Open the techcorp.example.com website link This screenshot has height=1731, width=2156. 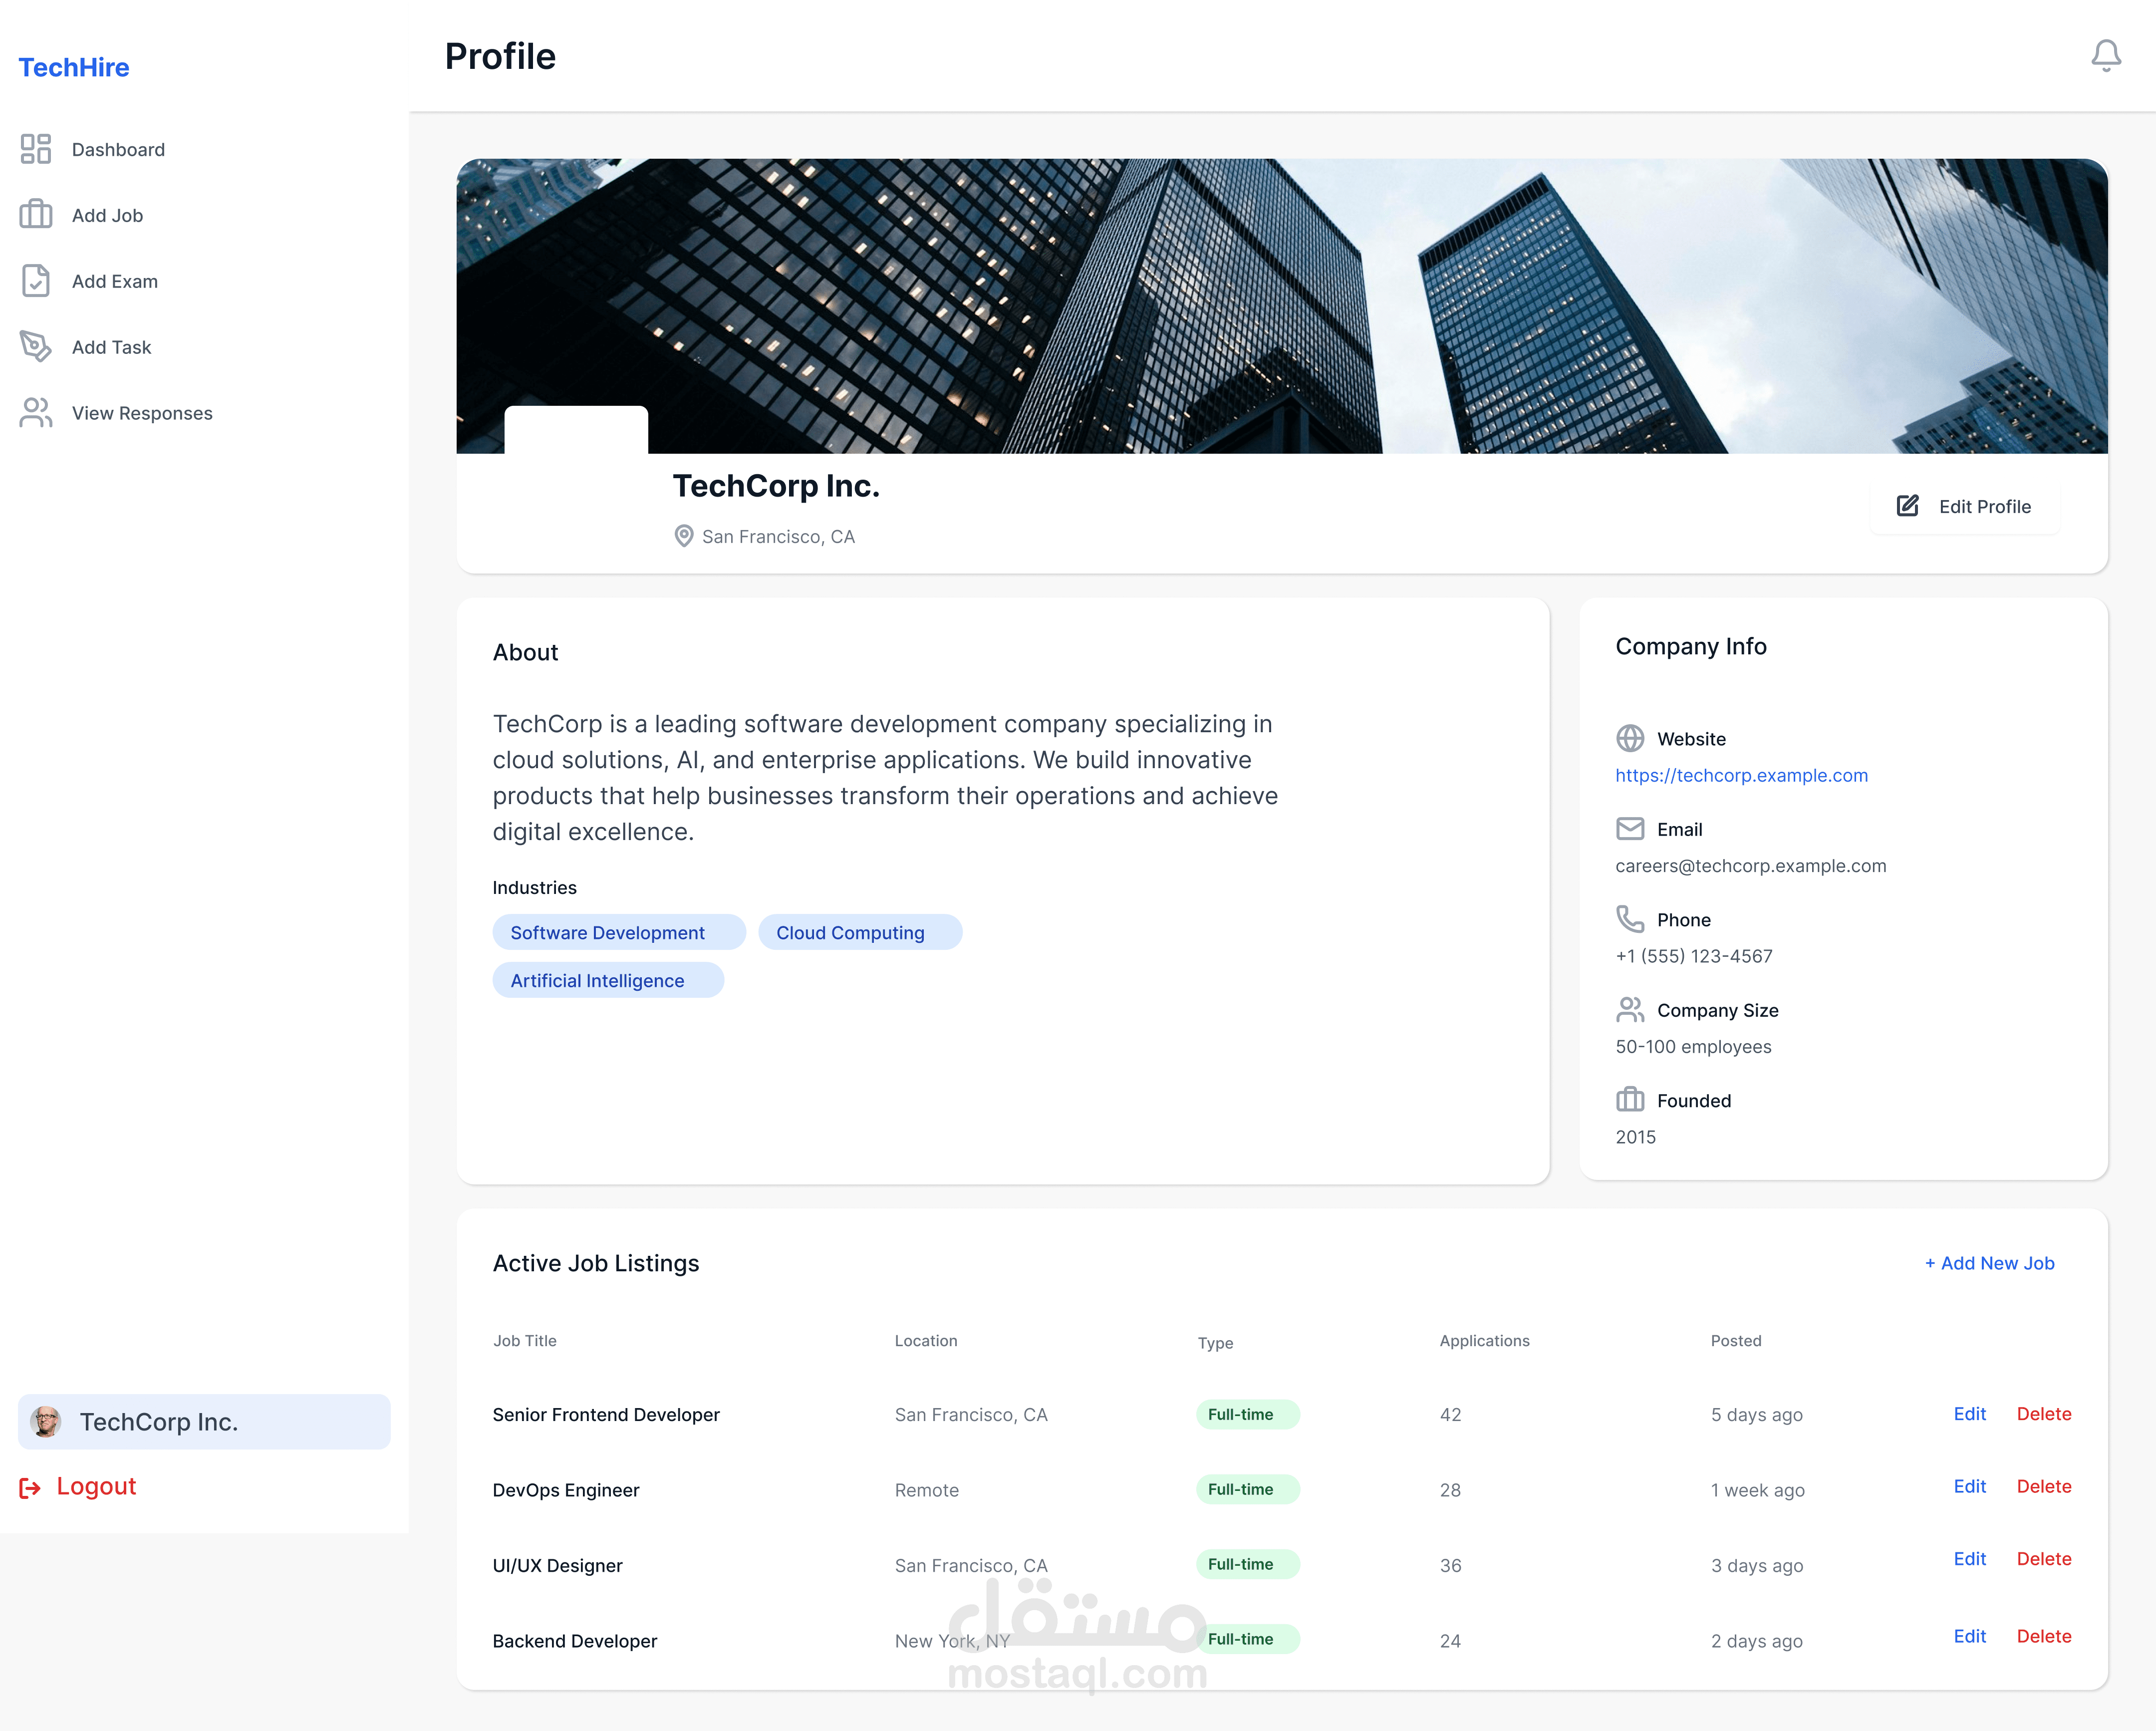click(x=1741, y=775)
